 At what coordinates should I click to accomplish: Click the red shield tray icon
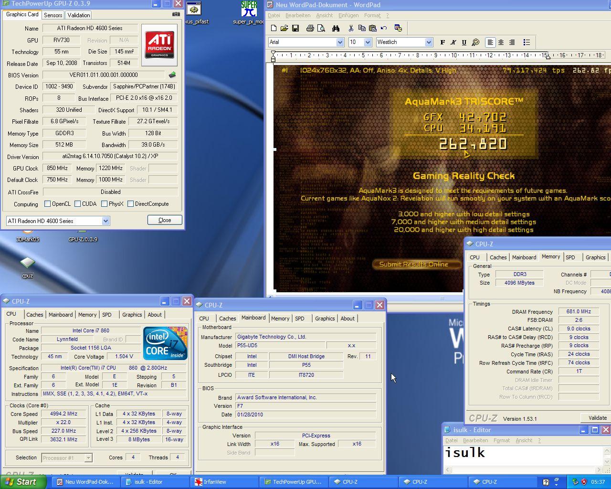[584, 482]
